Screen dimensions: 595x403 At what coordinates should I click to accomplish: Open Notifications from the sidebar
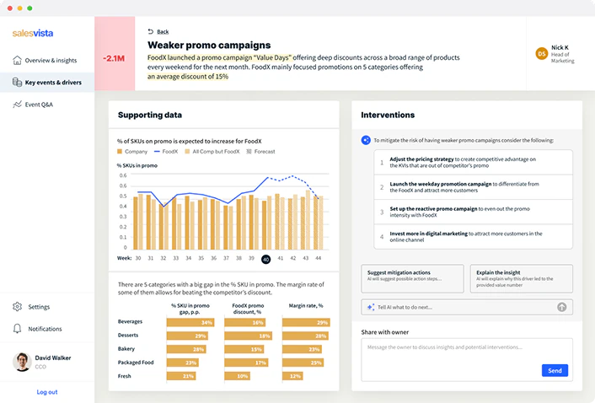pos(47,329)
